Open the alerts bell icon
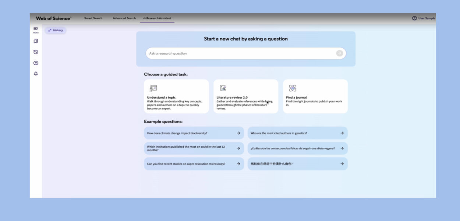The width and height of the screenshot is (460, 221). tap(36, 74)
